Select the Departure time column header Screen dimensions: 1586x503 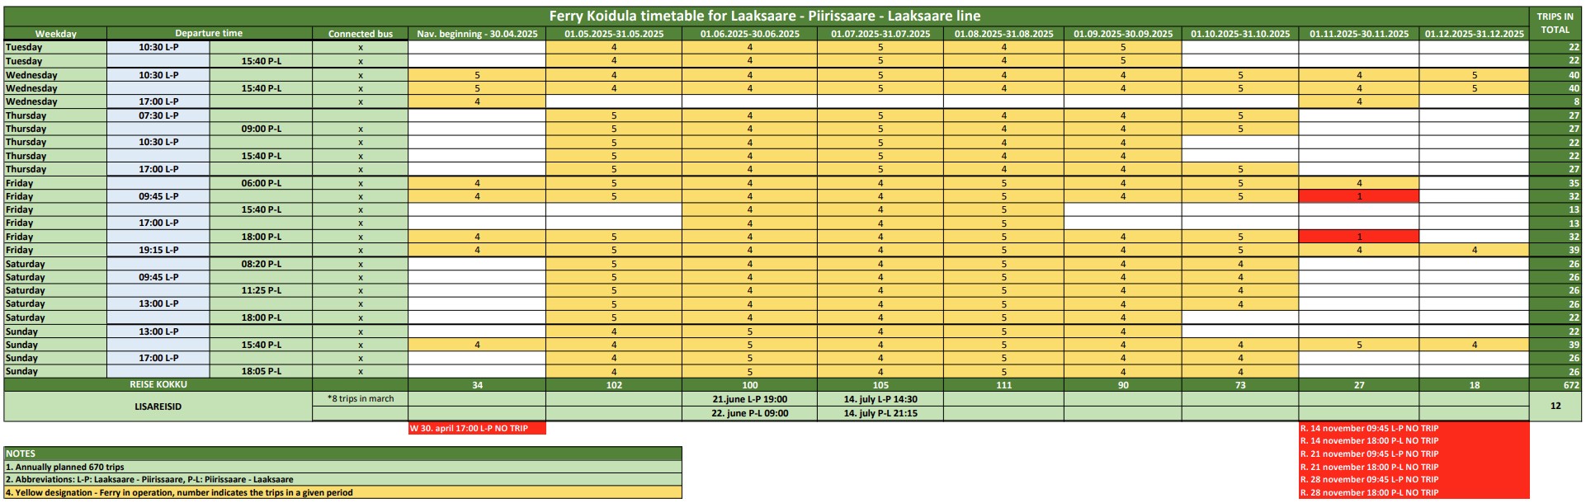pos(209,34)
